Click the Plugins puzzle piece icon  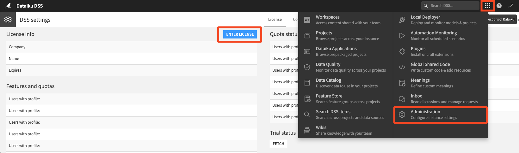point(402,51)
